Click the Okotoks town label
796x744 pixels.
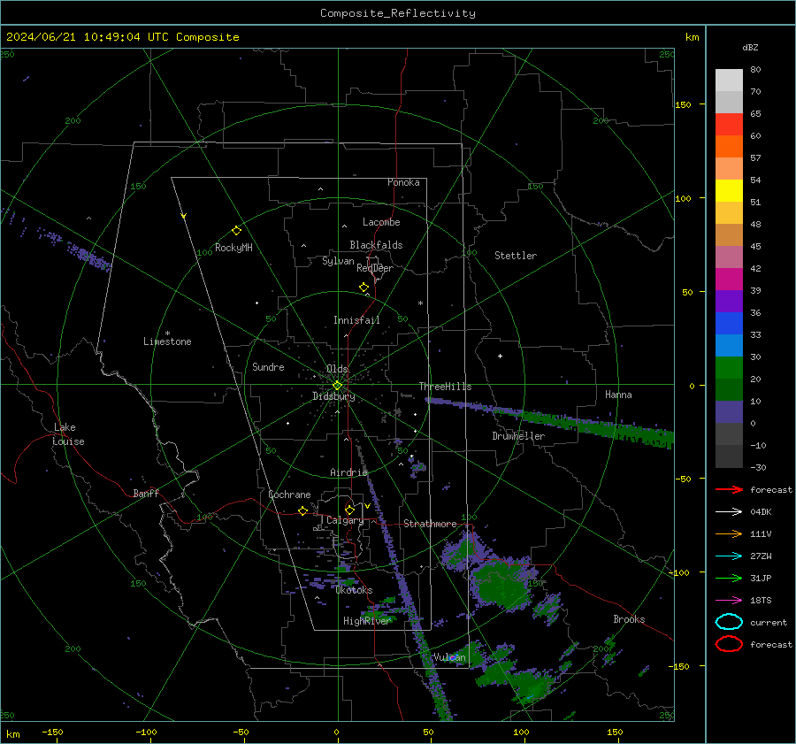(x=354, y=590)
